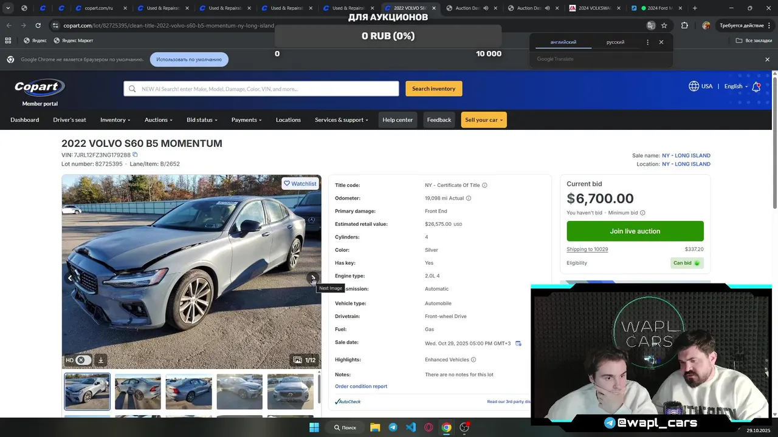Viewport: 778px width, 437px height.
Task: Open browser extensions puzzle icon
Action: point(684,25)
